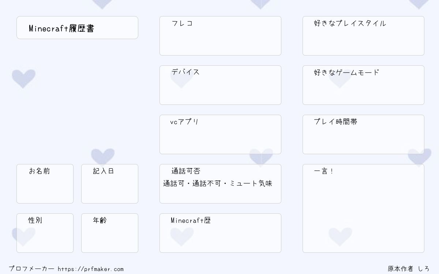Select the フレコ field box
This screenshot has height=274, width=439.
tap(220, 36)
